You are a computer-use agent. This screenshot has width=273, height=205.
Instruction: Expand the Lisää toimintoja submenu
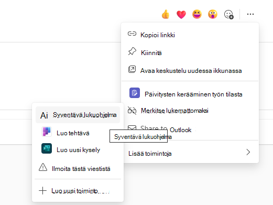(190, 153)
